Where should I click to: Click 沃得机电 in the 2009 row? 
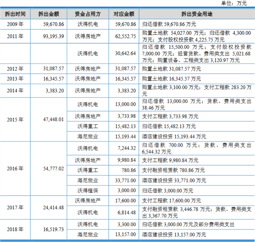[x=88, y=24]
